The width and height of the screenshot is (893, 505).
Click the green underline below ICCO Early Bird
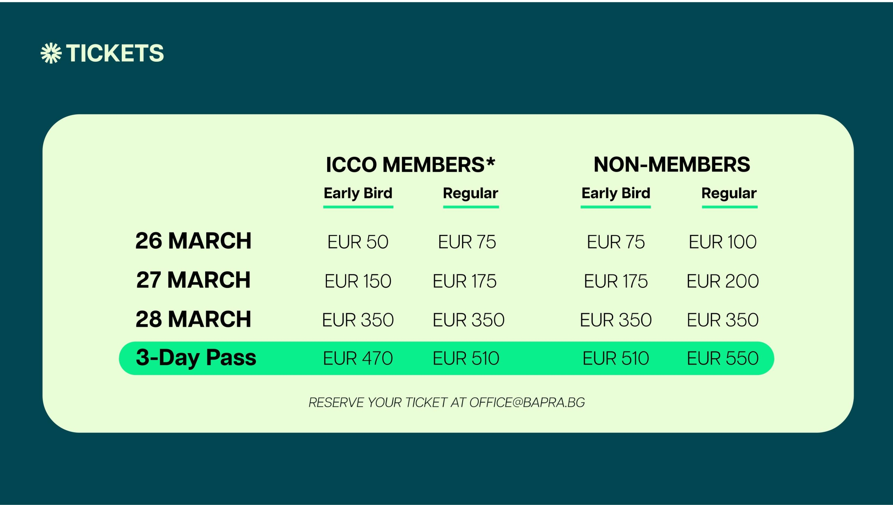coord(358,207)
